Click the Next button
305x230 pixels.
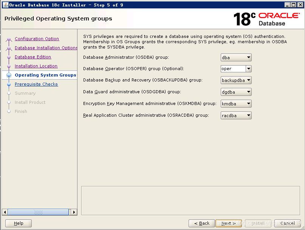tap(229, 223)
